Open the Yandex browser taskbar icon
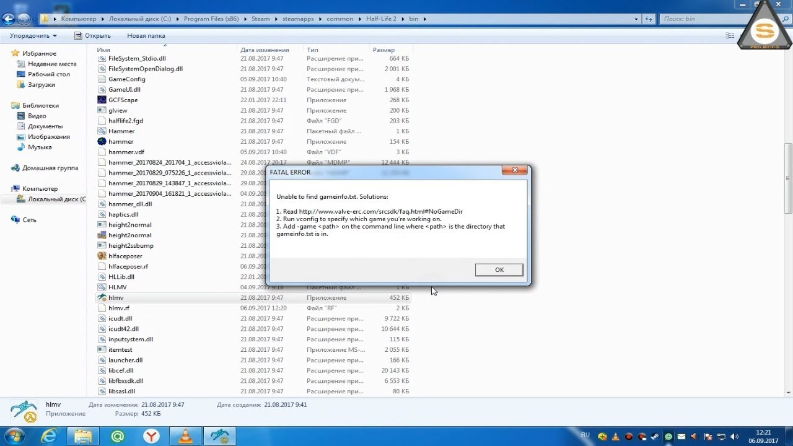The height and width of the screenshot is (446, 793). coord(151,437)
